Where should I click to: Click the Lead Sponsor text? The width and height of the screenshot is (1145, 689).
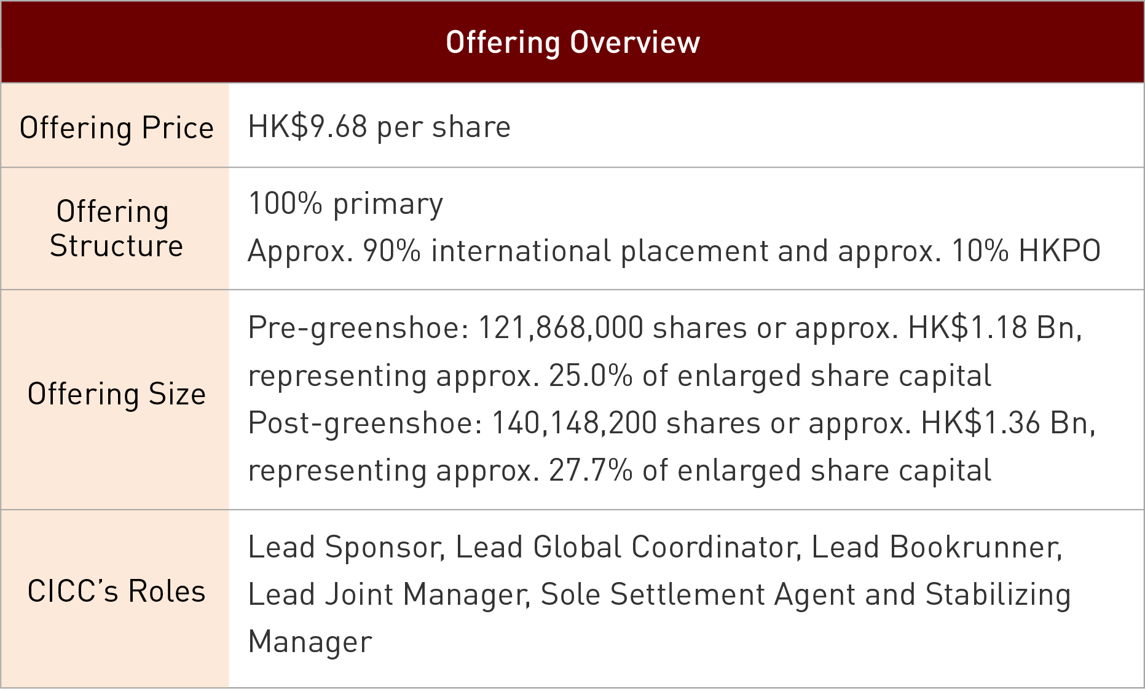[x=345, y=547]
